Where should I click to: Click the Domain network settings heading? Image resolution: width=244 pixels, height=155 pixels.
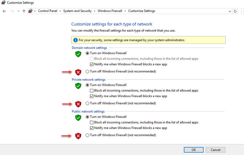(x=89, y=48)
